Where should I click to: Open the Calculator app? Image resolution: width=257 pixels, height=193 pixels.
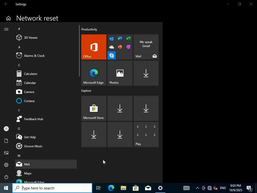[46, 74]
